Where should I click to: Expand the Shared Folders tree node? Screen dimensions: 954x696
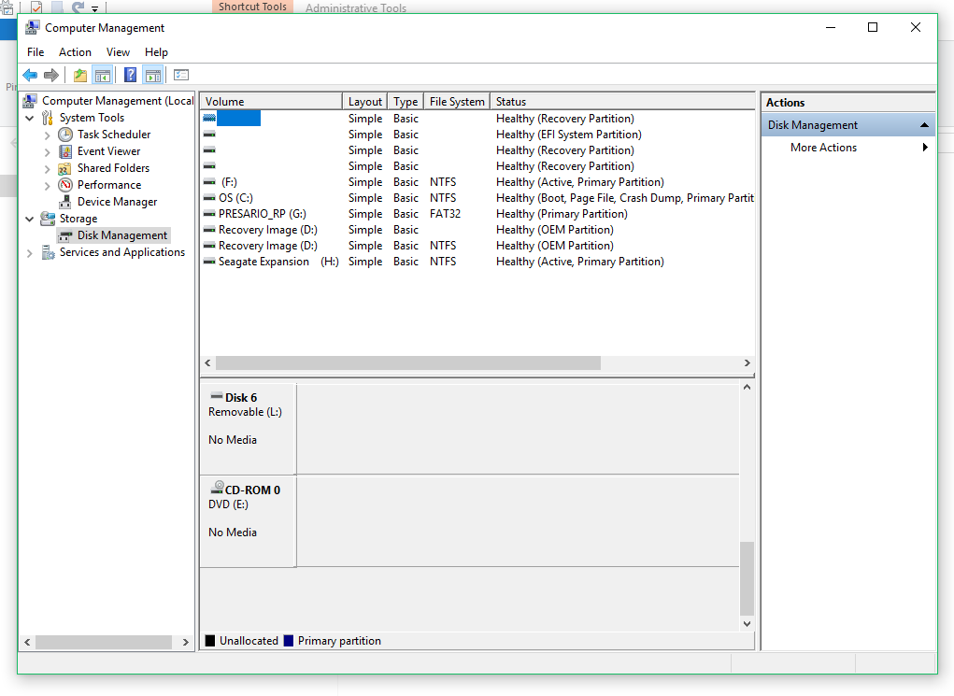pos(48,169)
